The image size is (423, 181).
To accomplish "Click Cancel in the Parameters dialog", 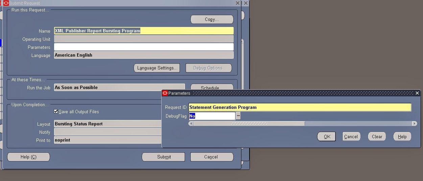I will click(351, 137).
